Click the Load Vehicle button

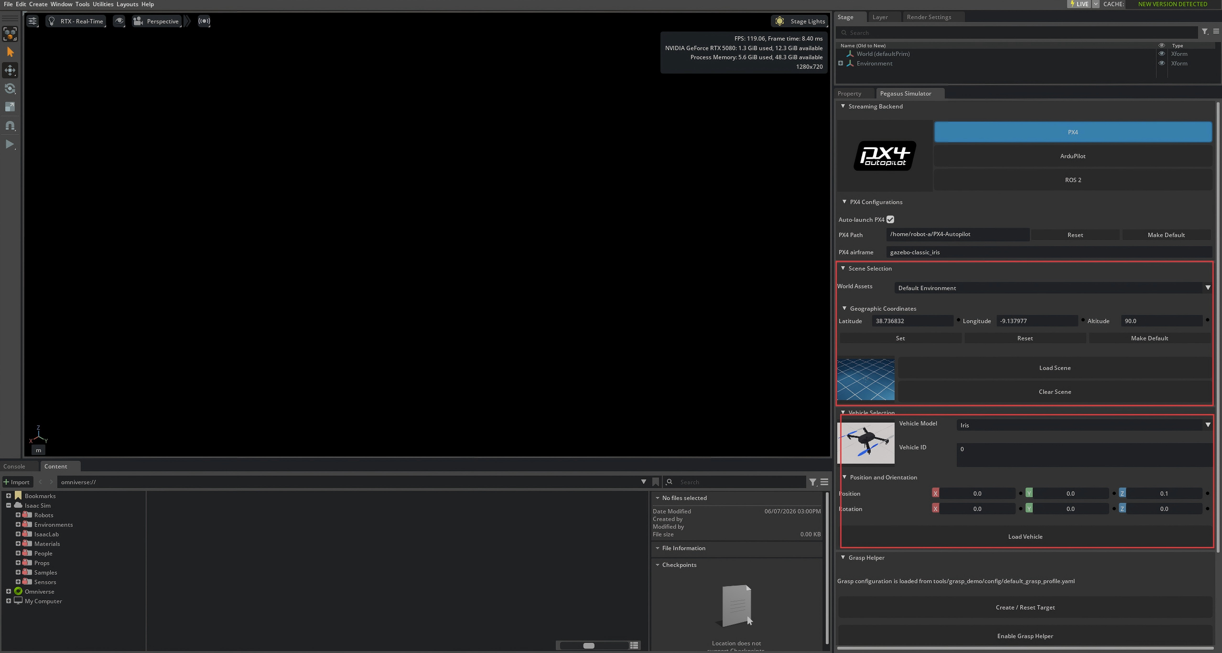pos(1025,536)
